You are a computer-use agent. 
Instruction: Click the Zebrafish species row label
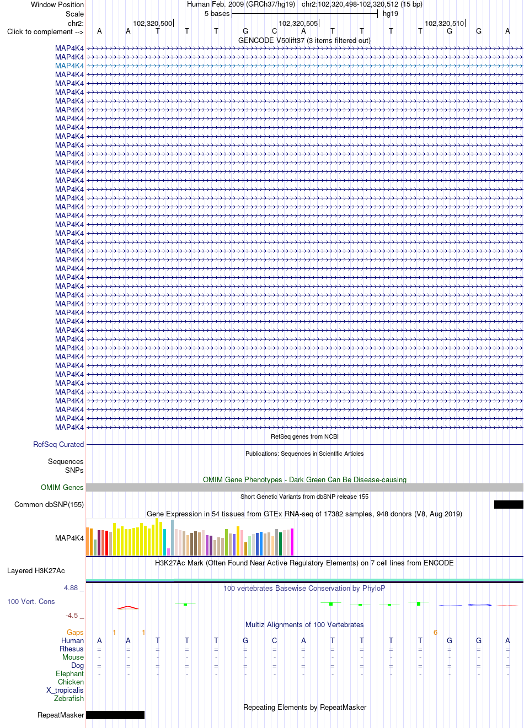[x=69, y=698]
